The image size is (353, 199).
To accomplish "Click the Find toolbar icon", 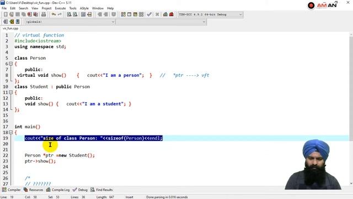I will click(69, 14).
